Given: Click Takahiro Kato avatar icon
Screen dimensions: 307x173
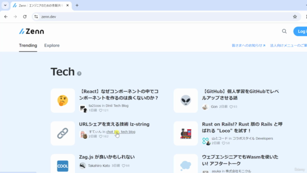Looking at the screenshot, I should (83, 165).
